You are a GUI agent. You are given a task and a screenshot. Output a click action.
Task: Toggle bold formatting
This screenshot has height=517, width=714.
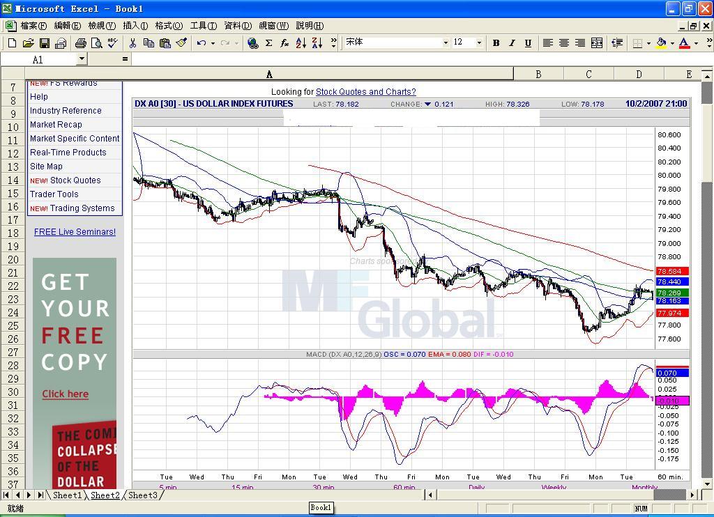click(496, 43)
